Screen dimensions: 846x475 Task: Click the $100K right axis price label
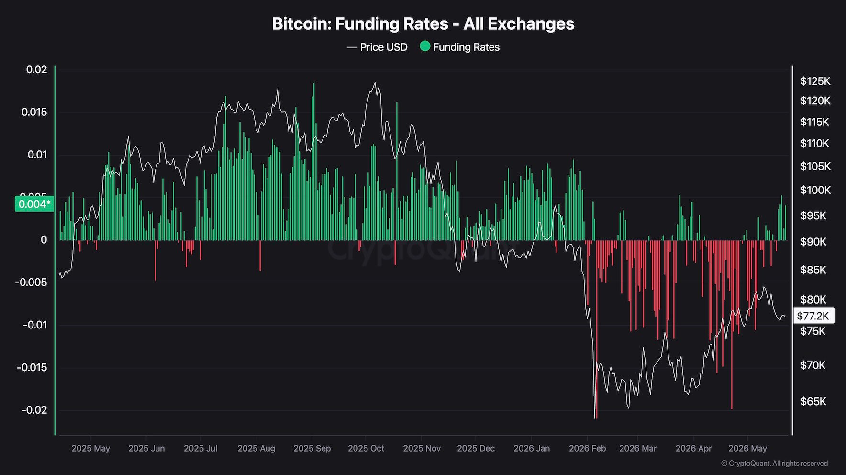[815, 190]
